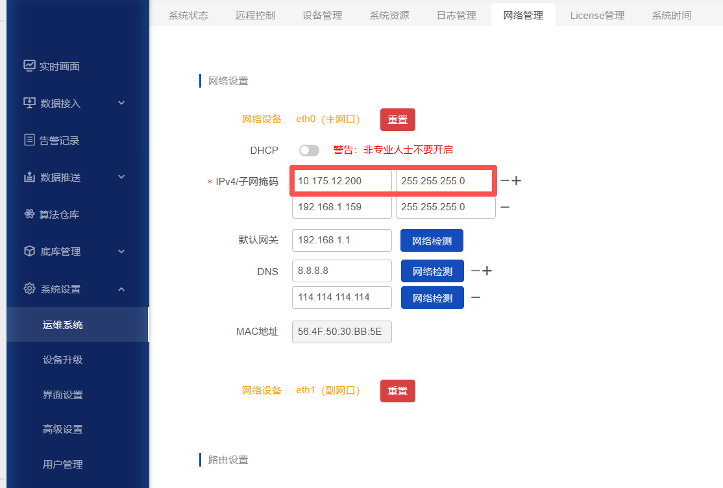Run 网络检测 for default gateway 192.168.1.1
Screen dimensions: 723x488
click(x=432, y=241)
